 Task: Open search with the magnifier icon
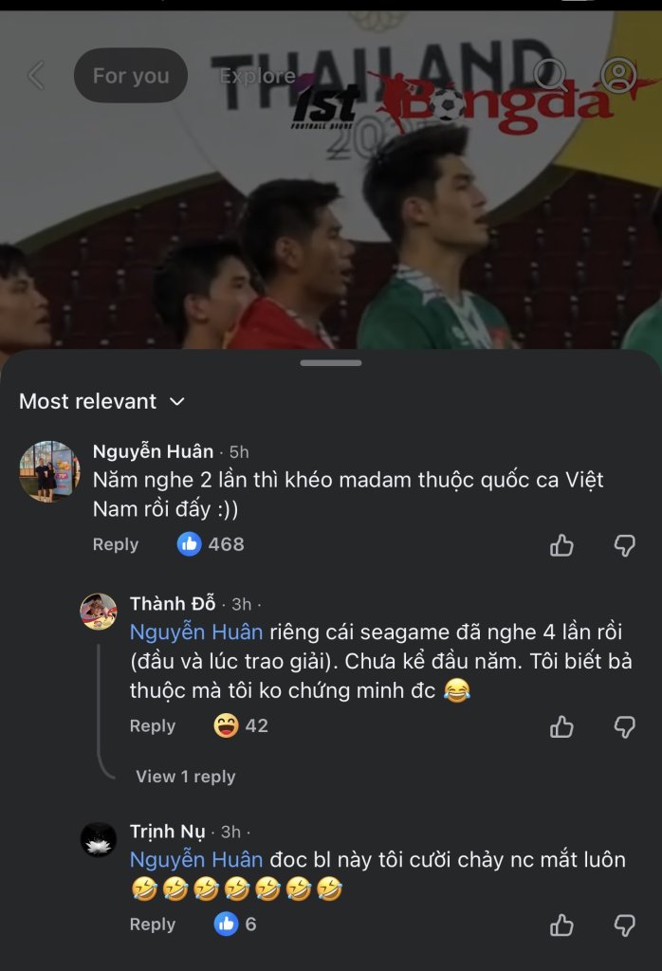pos(550,76)
